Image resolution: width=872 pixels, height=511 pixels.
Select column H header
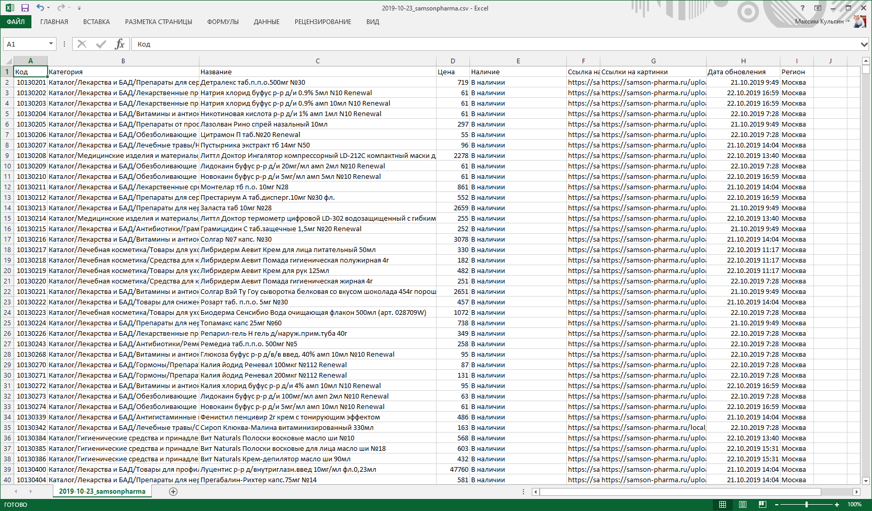pos(743,61)
